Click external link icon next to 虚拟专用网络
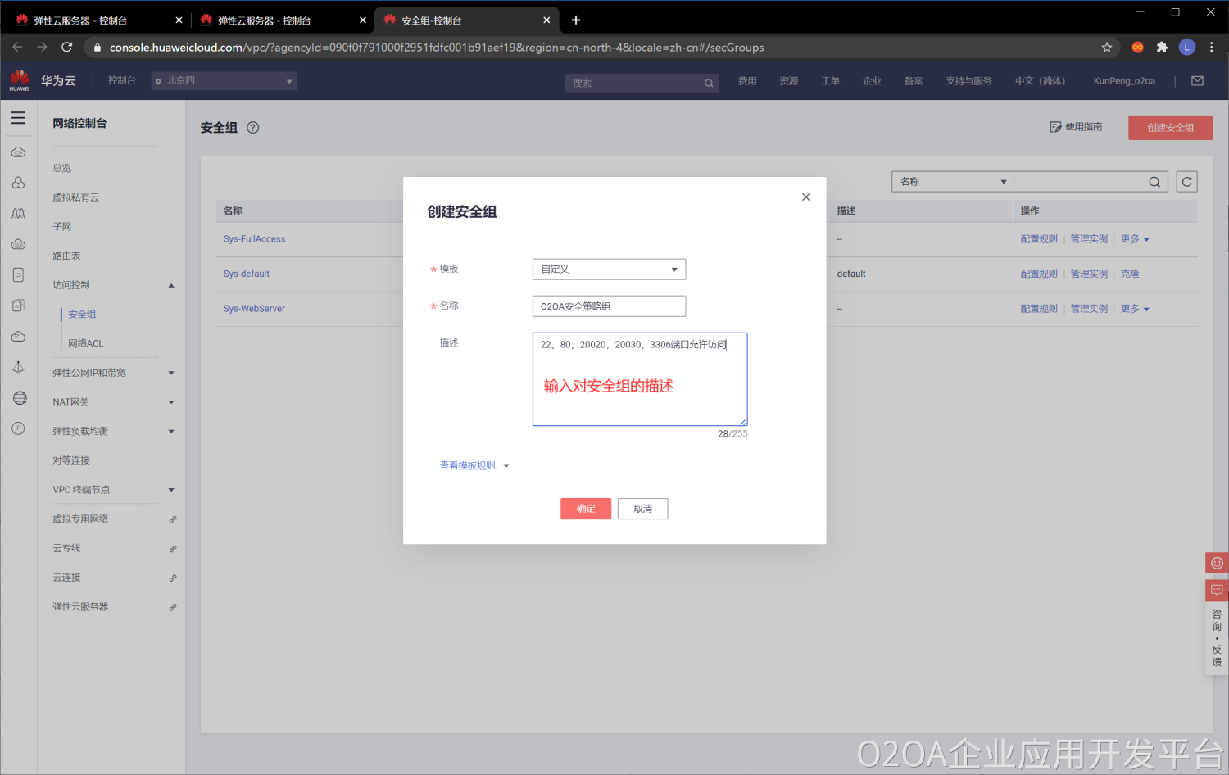The height and width of the screenshot is (775, 1229). click(x=173, y=519)
